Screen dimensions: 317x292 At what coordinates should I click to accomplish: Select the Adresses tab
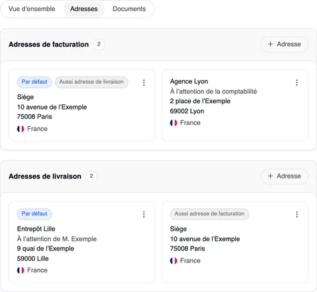click(84, 9)
